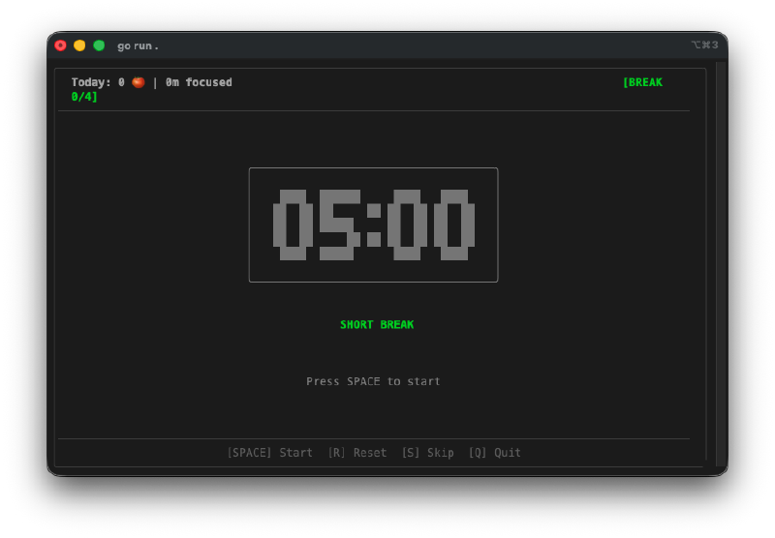775x538 pixels.
Task: Click the yellow minimize window button
Action: (x=79, y=45)
